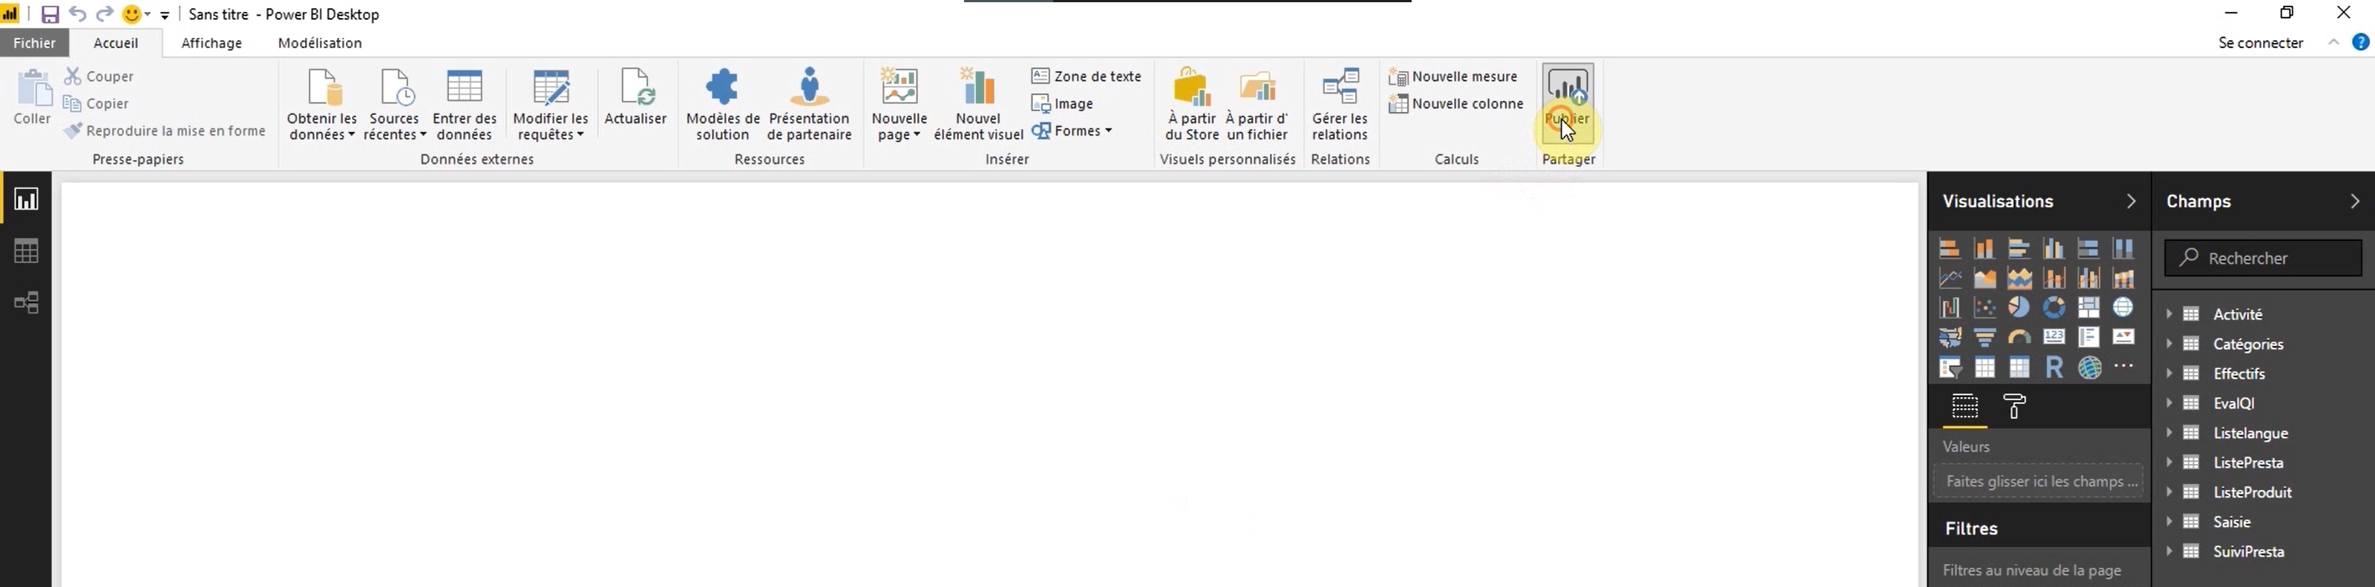Open the Obtenir les données dropdown

pos(322,105)
